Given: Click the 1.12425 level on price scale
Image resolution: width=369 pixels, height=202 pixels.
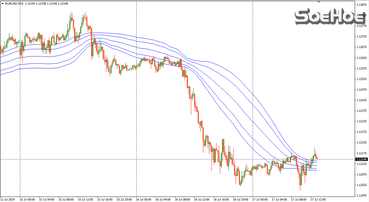Looking at the screenshot, I should click(362, 100).
